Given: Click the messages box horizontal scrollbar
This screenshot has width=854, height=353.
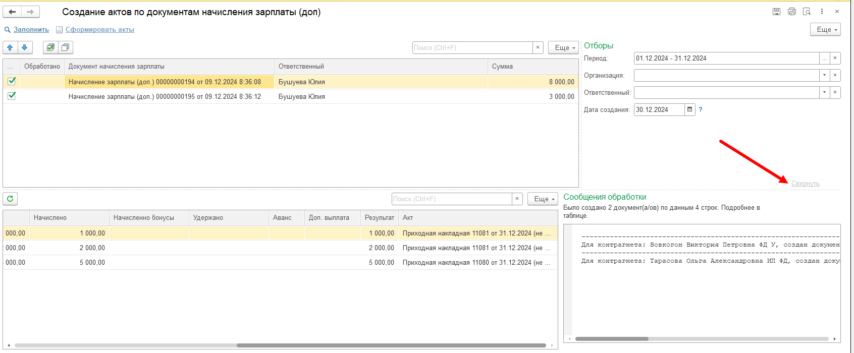Looking at the screenshot, I should coord(612,339).
